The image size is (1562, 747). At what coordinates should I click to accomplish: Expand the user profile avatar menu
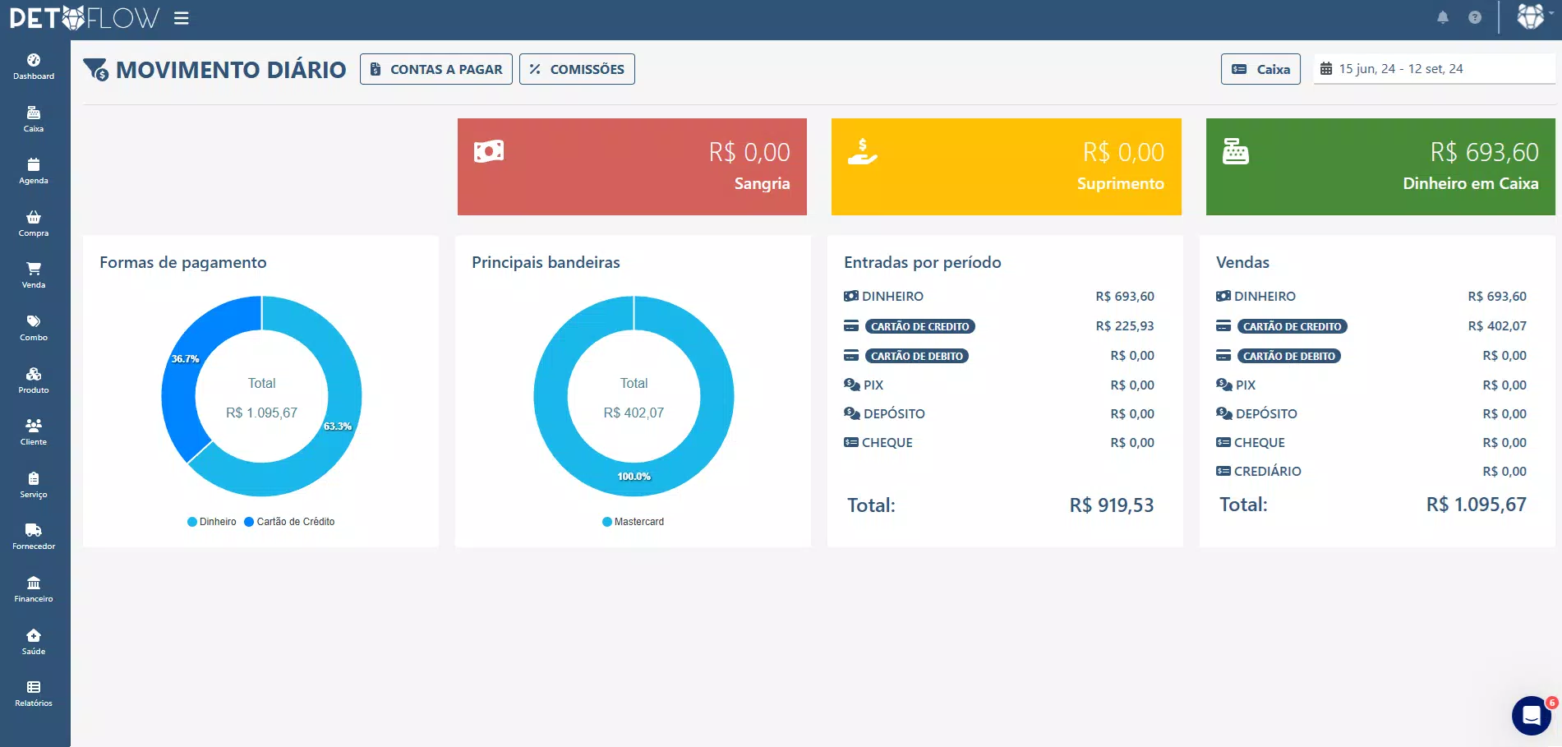(1532, 16)
